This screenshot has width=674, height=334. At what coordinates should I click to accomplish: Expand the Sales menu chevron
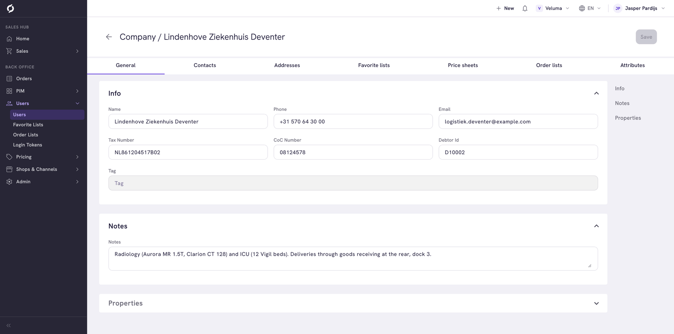77,51
